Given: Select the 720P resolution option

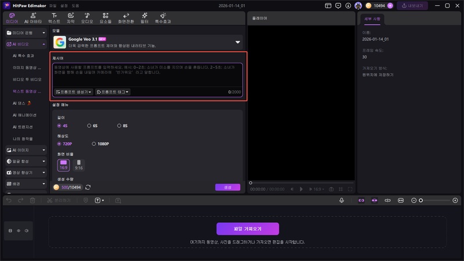Looking at the screenshot, I should [x=64, y=144].
